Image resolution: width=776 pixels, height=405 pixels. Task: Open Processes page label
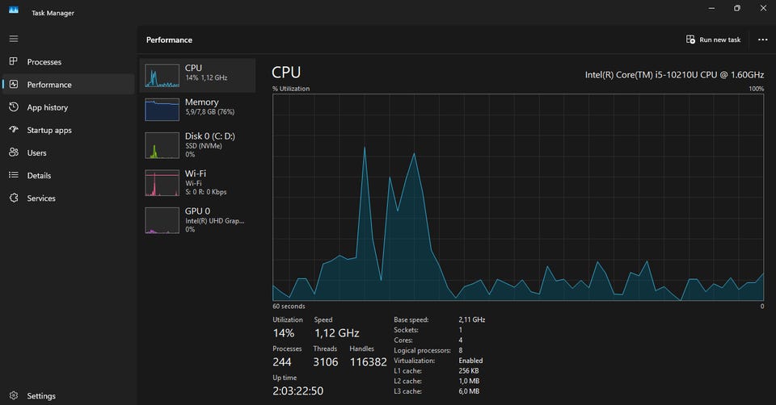(44, 62)
